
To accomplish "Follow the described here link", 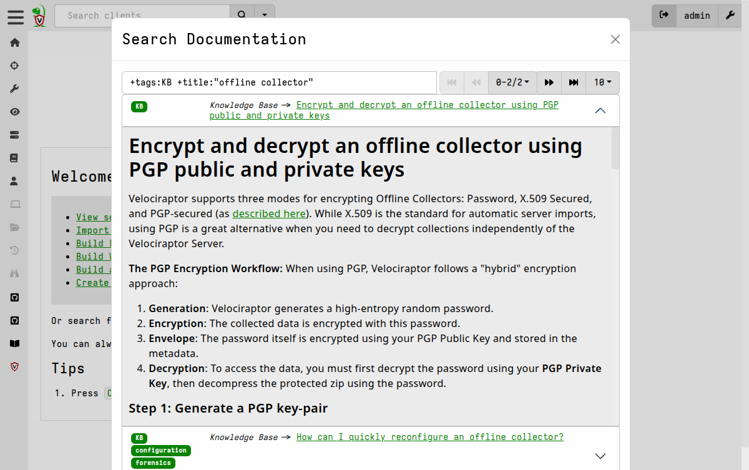I will 269,213.
